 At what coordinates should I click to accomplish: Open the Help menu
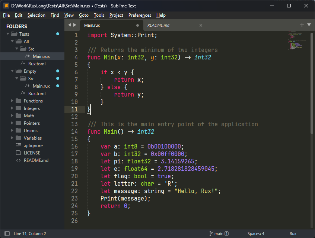click(161, 15)
